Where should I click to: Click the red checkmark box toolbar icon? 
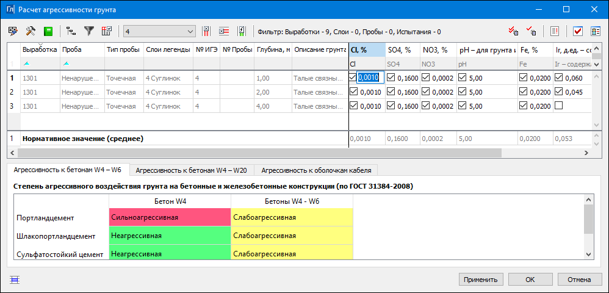pyautogui.click(x=578, y=32)
